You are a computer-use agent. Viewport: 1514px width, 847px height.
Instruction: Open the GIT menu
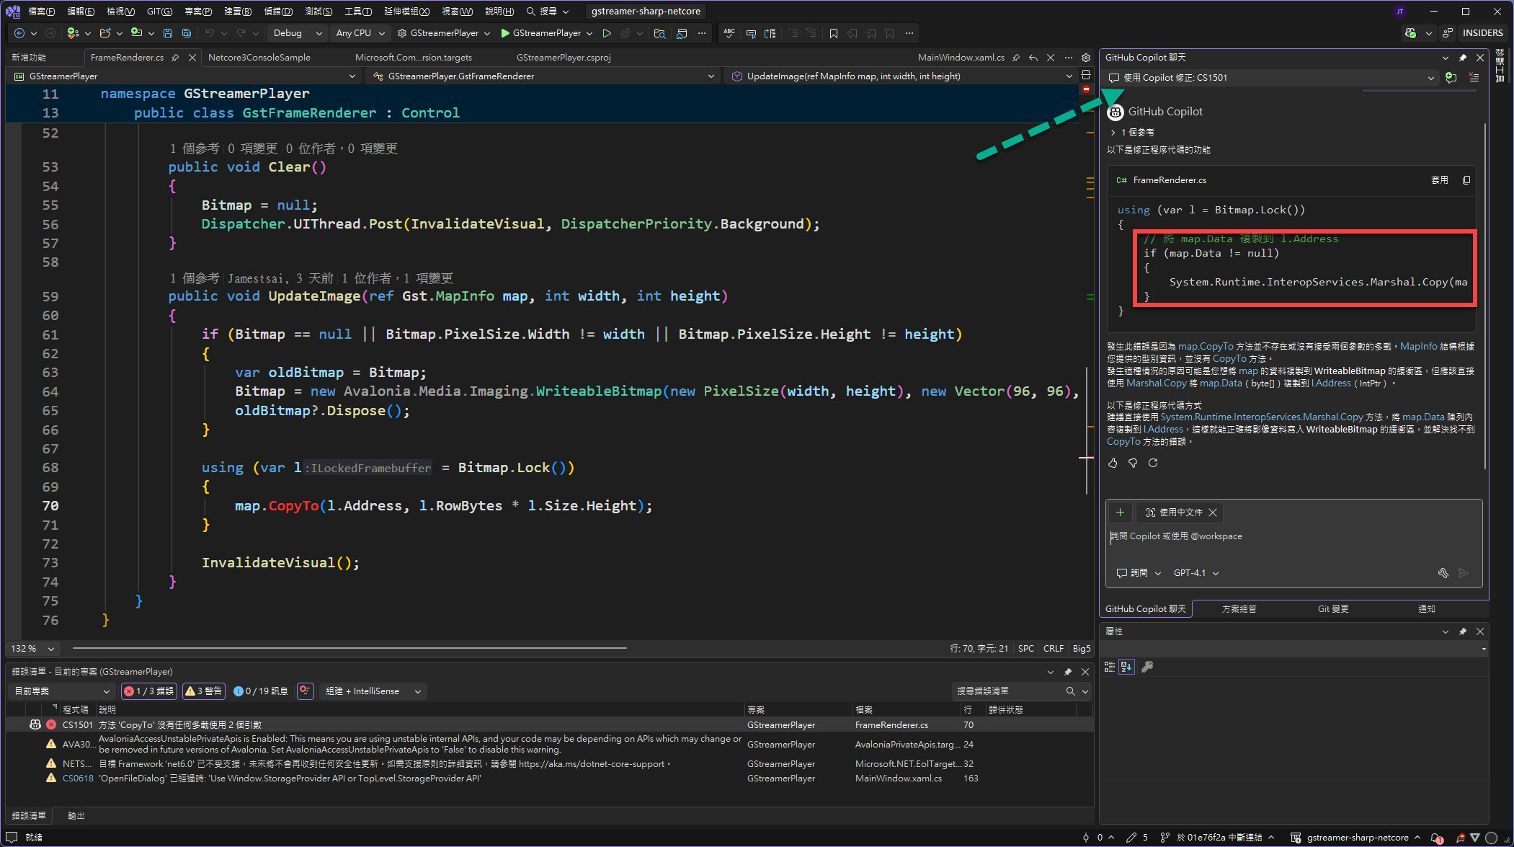coord(159,12)
